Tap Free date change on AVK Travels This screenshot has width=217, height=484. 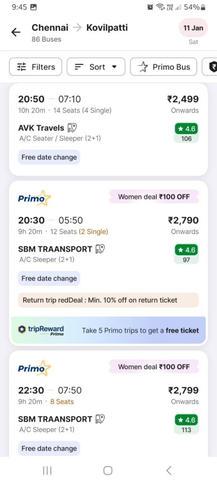pyautogui.click(x=49, y=157)
